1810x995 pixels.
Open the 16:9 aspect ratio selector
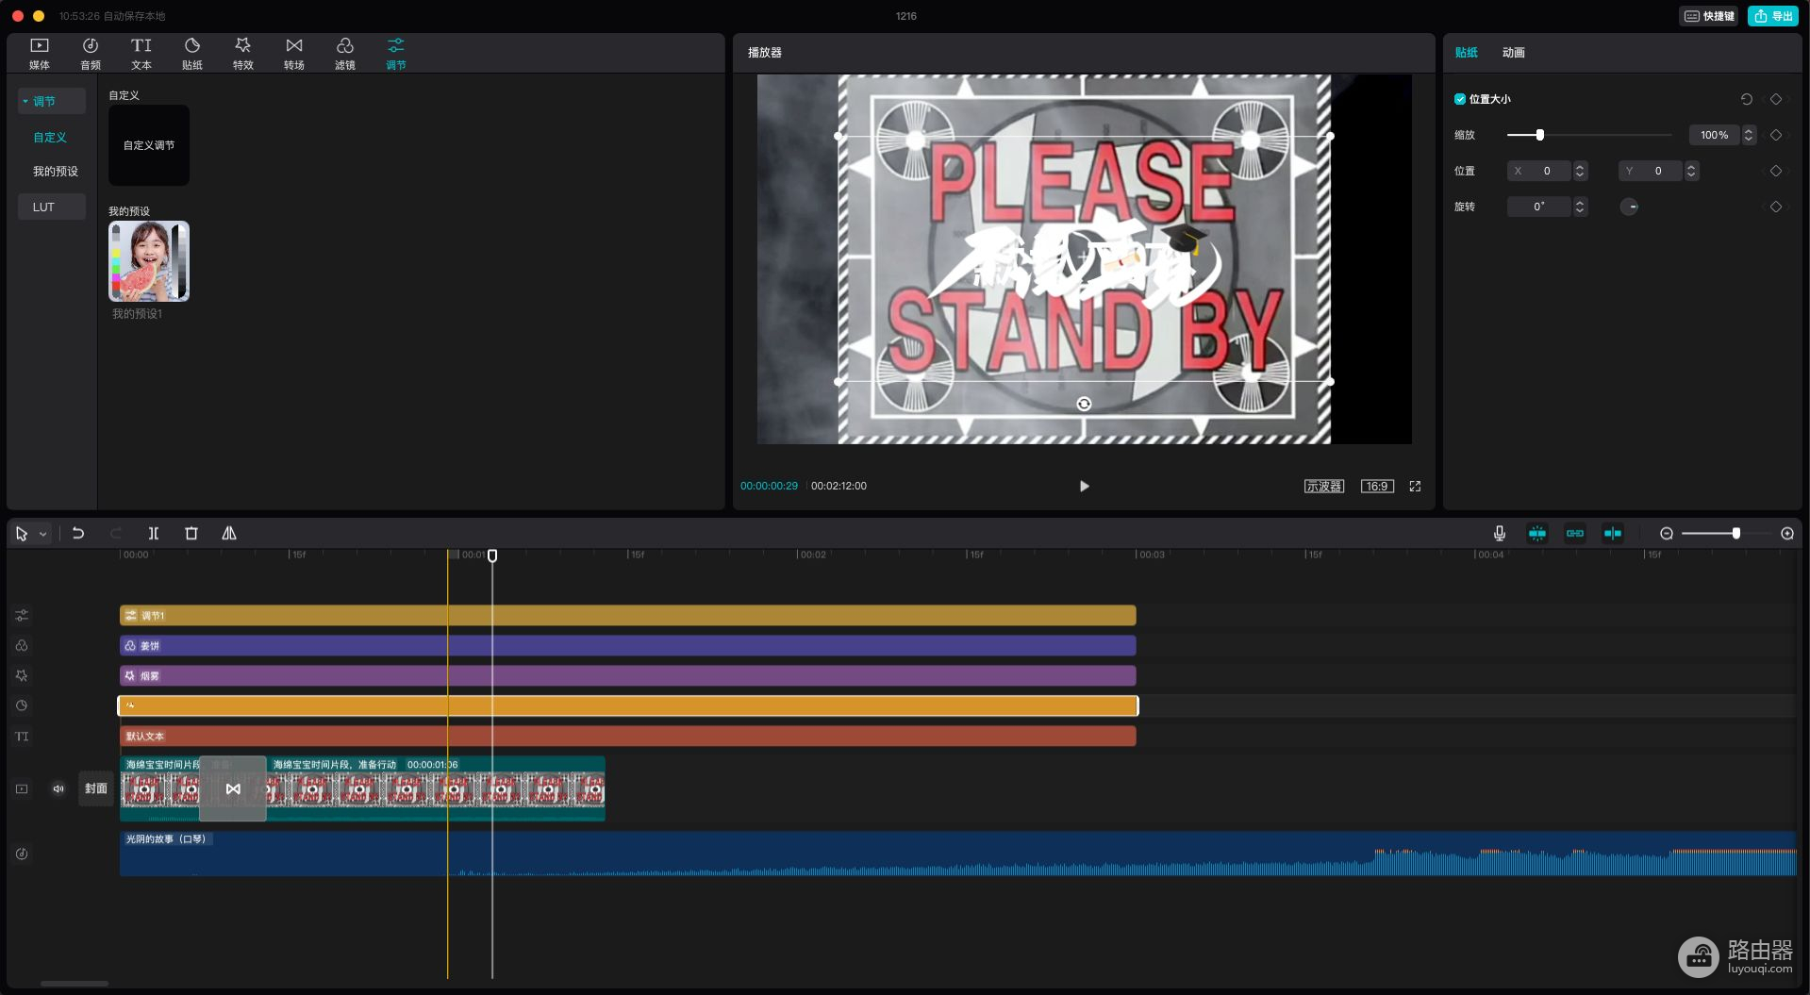[1377, 487]
